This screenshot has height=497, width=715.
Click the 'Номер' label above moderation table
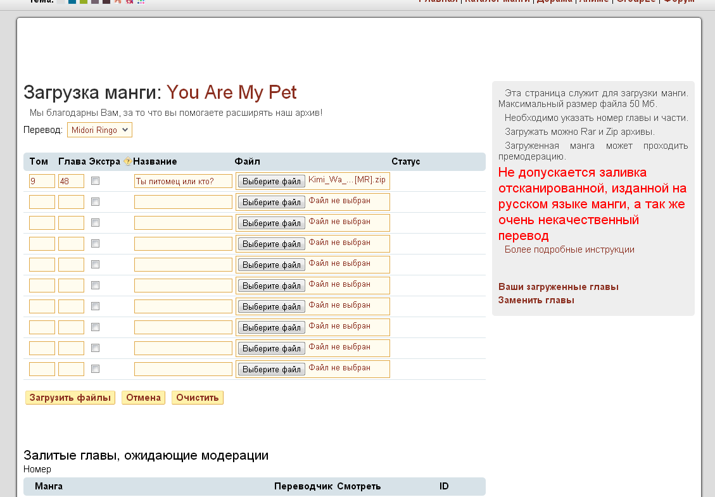click(x=37, y=469)
